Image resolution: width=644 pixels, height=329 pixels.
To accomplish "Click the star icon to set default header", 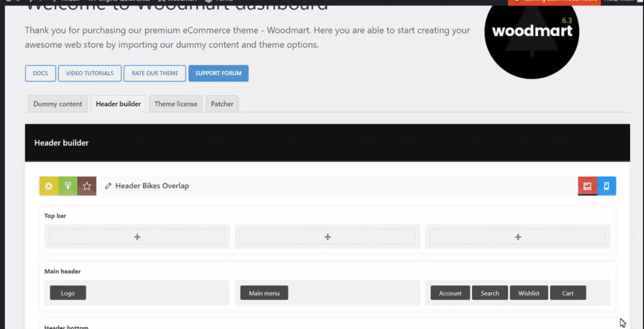I will coord(87,186).
